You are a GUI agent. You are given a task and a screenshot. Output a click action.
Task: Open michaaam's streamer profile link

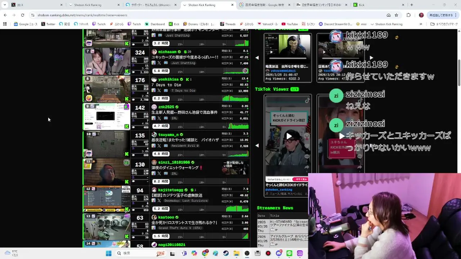(167, 52)
